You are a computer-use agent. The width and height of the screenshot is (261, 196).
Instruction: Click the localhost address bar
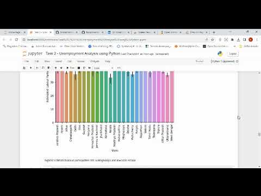114,40
